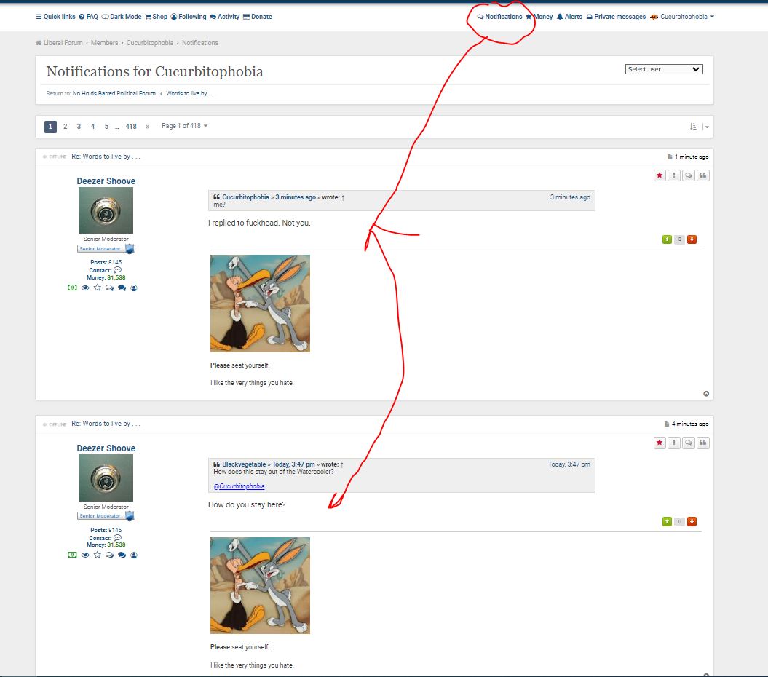Click eye icon under first Deezer Shoove profile
The image size is (768, 677).
[x=85, y=288]
